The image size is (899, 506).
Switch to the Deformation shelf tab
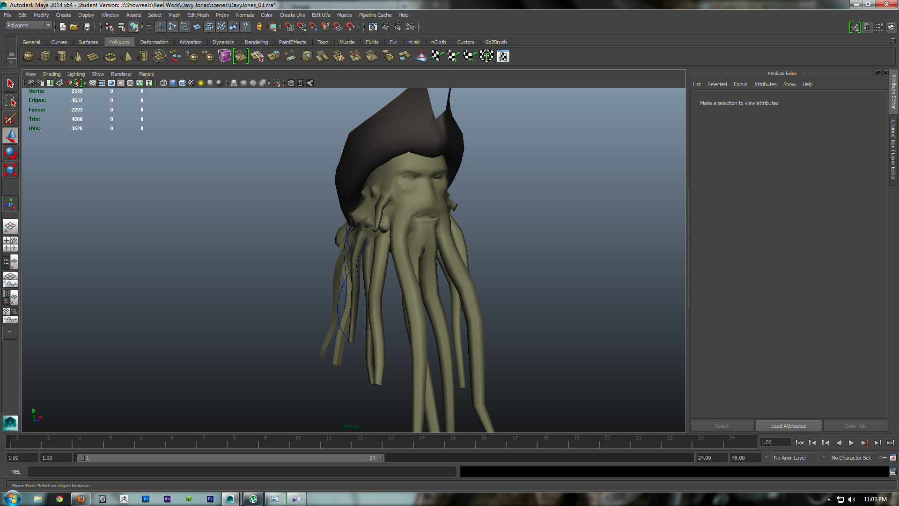[154, 42]
